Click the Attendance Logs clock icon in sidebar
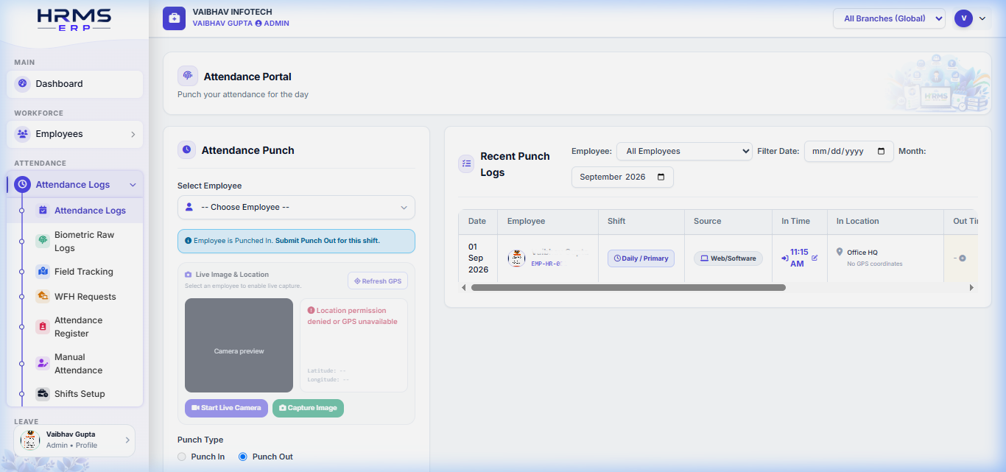 click(22, 185)
